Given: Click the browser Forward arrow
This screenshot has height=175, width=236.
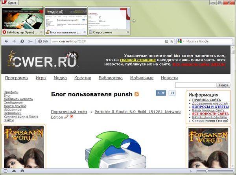Looking at the screenshot, I should pyautogui.click(x=14, y=41).
